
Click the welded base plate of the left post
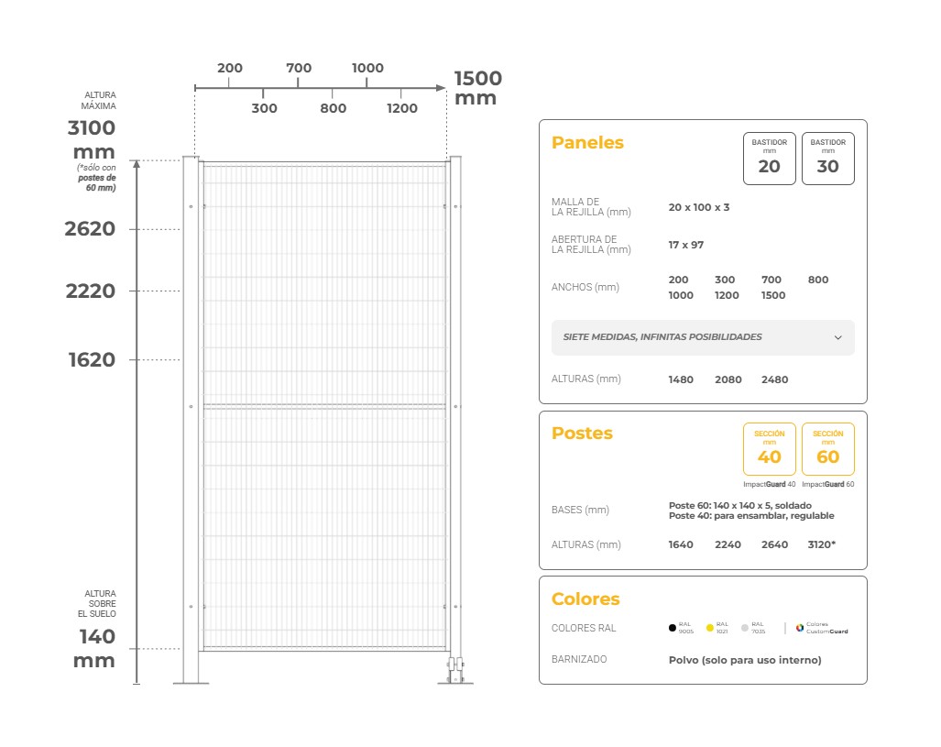[191, 682]
